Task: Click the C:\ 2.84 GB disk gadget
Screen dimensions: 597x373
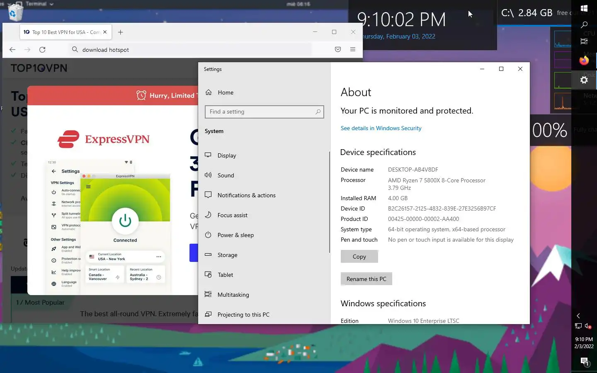Action: click(x=535, y=13)
